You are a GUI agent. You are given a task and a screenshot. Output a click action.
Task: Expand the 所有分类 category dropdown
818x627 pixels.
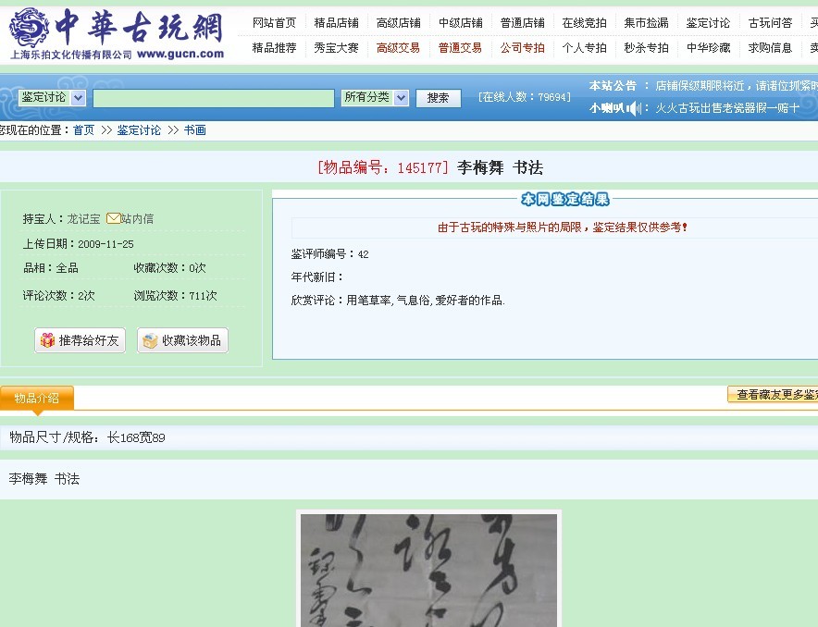(375, 97)
